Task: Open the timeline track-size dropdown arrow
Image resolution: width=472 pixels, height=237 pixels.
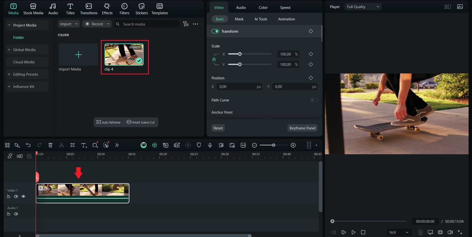Action: [316, 145]
